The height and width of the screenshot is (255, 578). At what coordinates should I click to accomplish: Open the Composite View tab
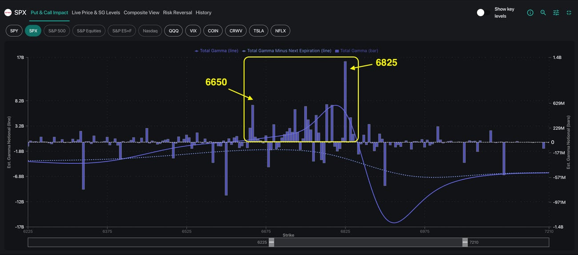[x=141, y=12]
